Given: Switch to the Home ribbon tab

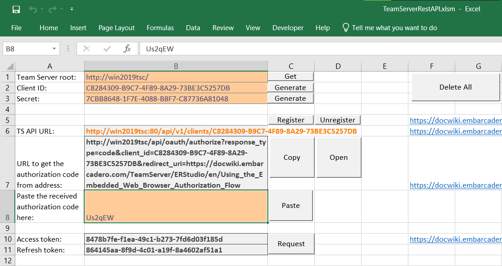Looking at the screenshot, I should point(49,28).
